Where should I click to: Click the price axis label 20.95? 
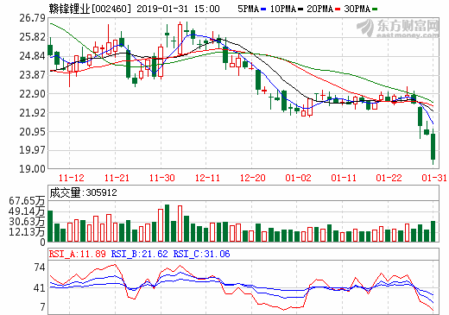tap(32, 132)
